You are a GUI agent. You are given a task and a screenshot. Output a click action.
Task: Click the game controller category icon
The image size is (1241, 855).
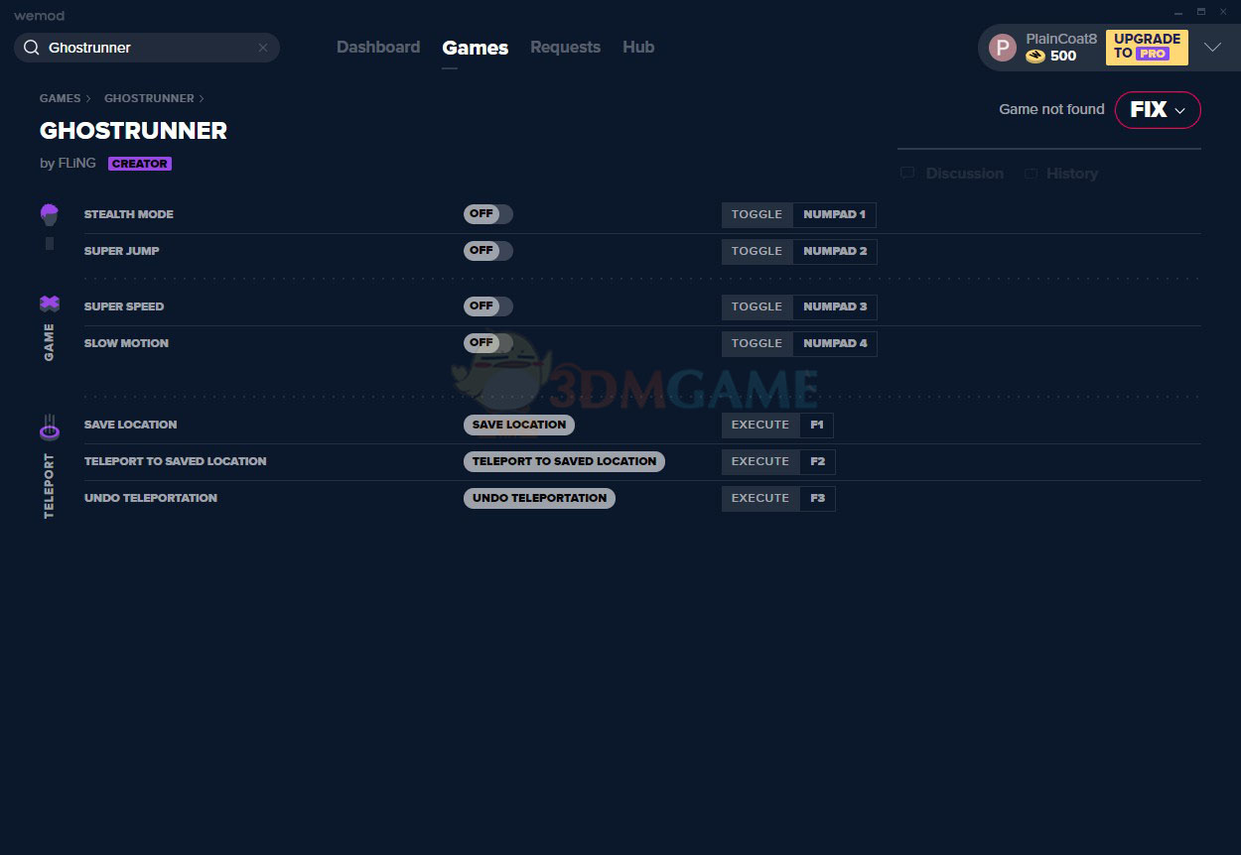tap(49, 304)
